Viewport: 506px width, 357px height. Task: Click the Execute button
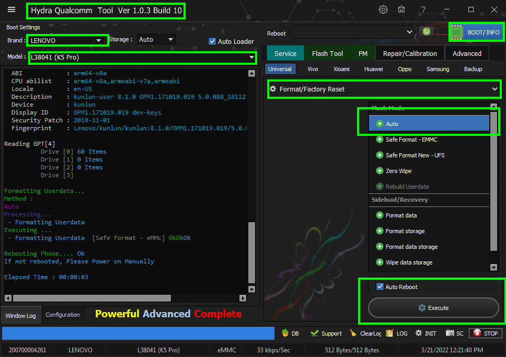[x=433, y=308]
